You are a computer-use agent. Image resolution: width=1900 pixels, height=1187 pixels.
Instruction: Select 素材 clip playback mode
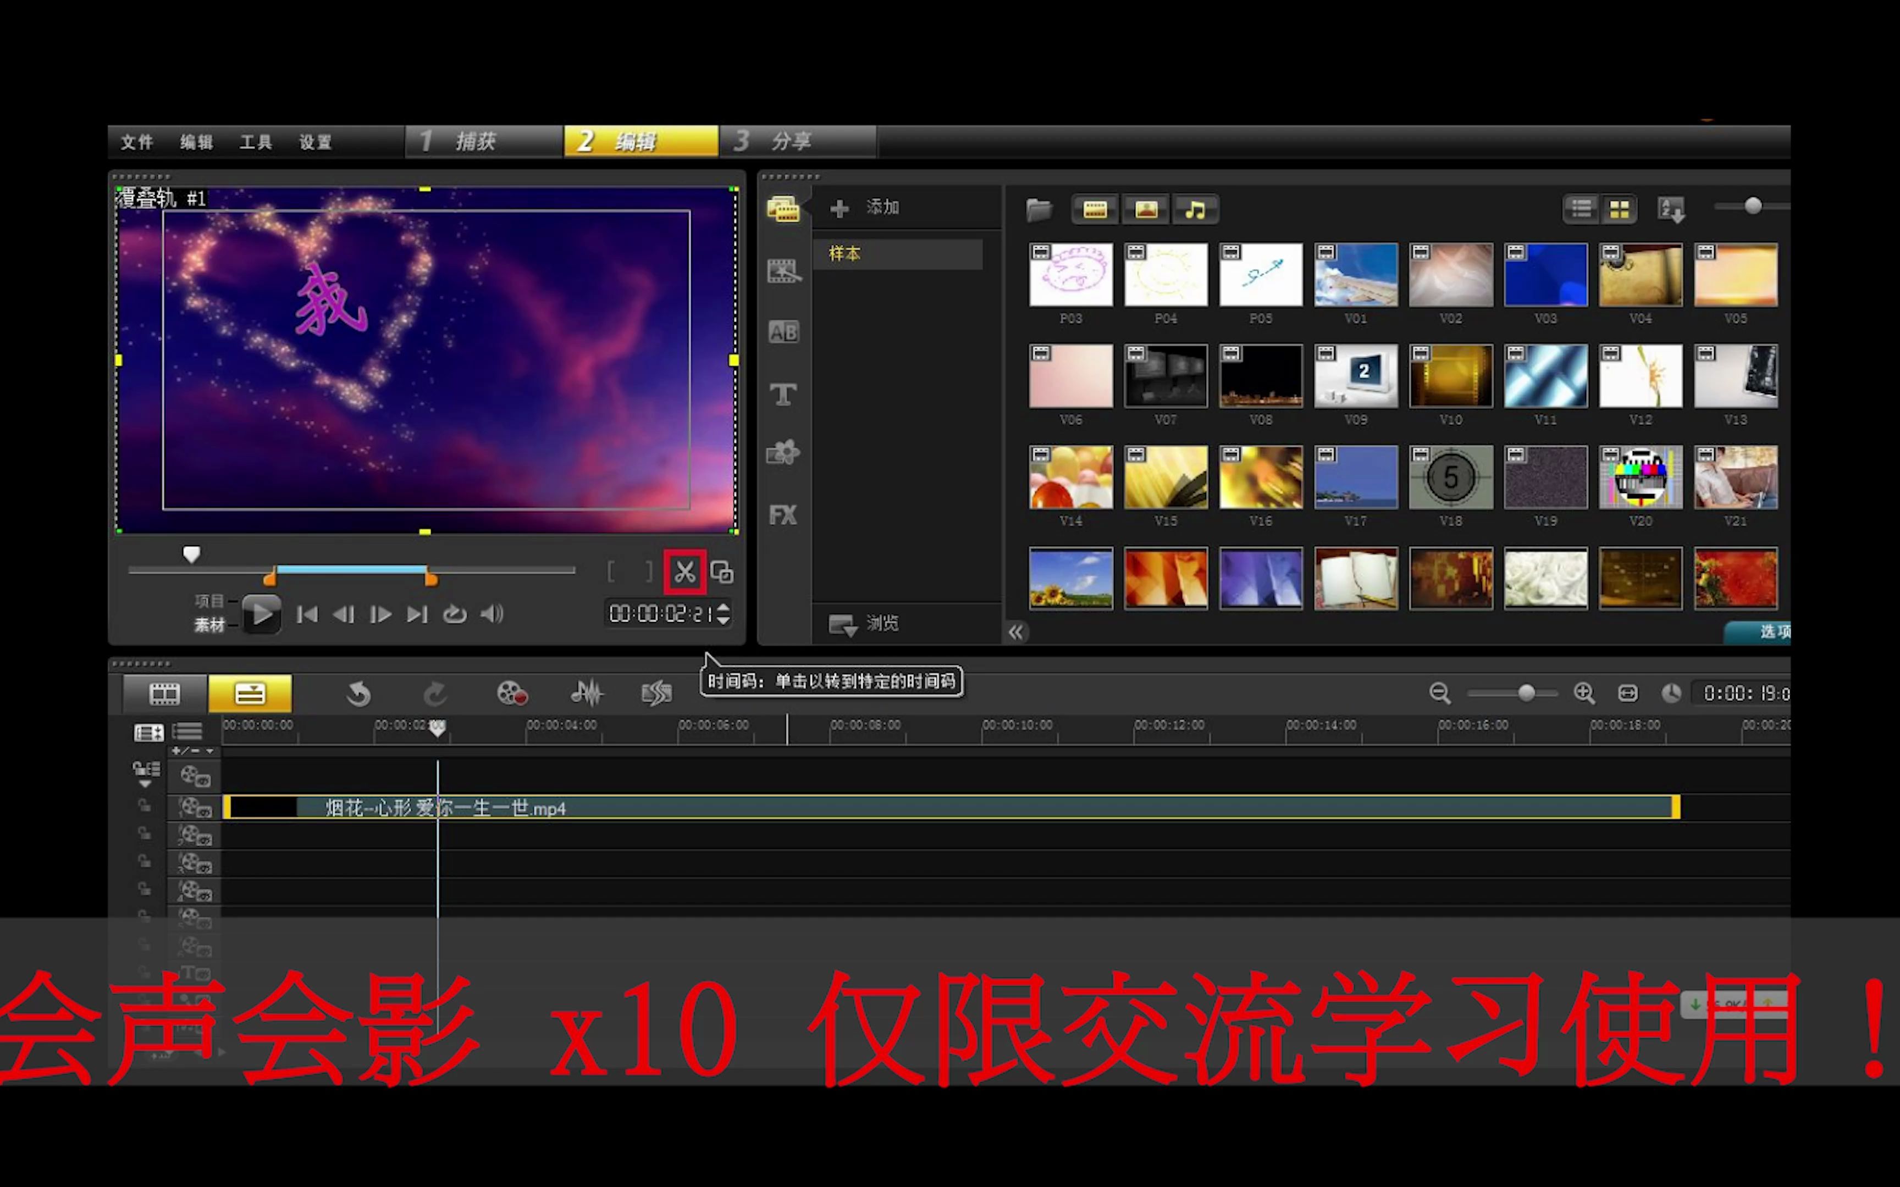point(209,625)
